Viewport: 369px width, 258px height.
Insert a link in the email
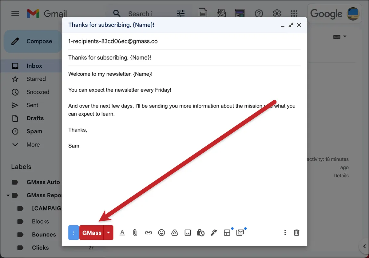coord(148,233)
